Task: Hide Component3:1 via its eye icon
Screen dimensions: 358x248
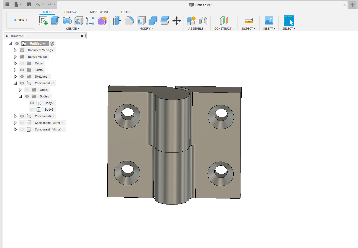Action: (22, 83)
